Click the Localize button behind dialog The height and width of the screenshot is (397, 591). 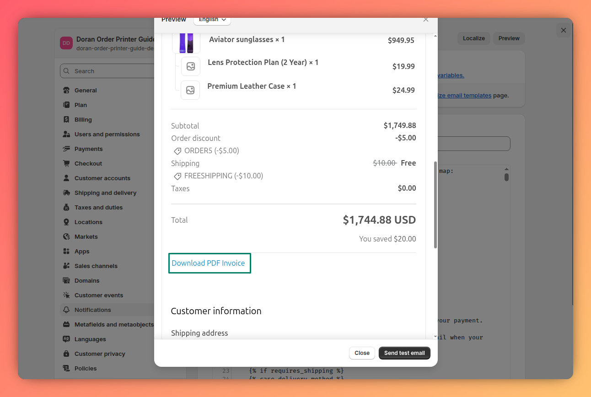[x=474, y=38]
